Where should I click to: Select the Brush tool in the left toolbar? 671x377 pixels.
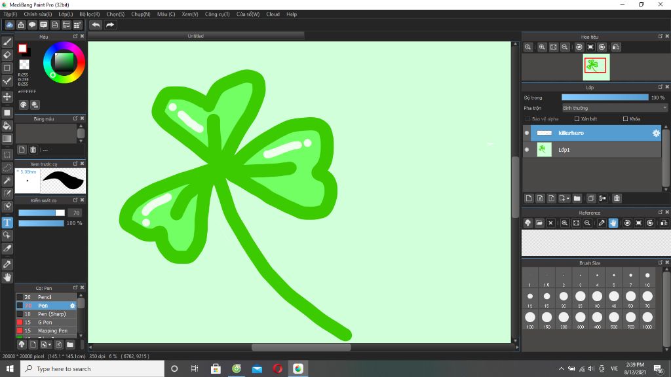pyautogui.click(x=7, y=41)
